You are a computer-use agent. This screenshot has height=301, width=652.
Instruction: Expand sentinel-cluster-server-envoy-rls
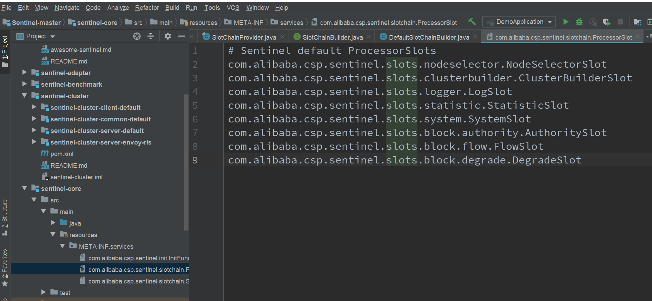tap(34, 142)
